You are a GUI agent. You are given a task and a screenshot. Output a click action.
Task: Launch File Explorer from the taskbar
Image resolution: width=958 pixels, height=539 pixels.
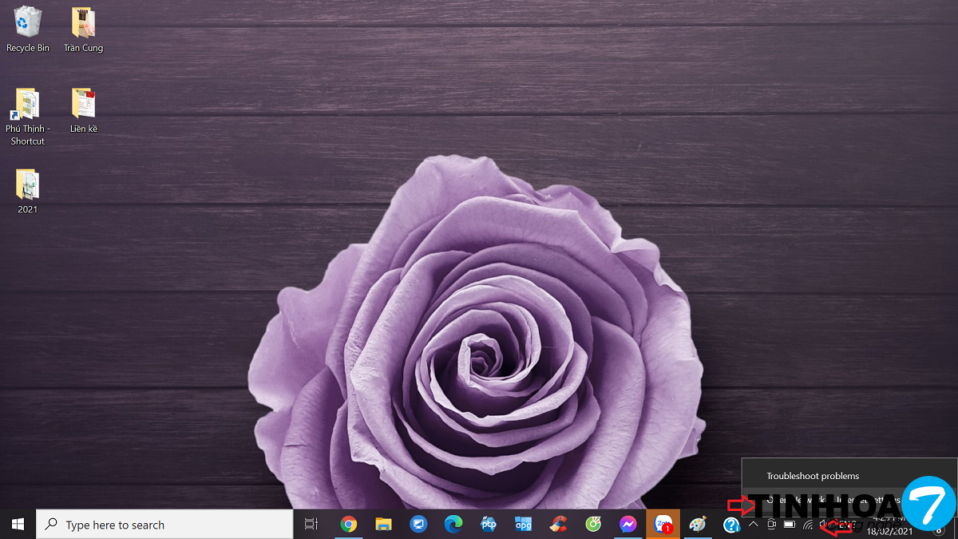tap(383, 525)
